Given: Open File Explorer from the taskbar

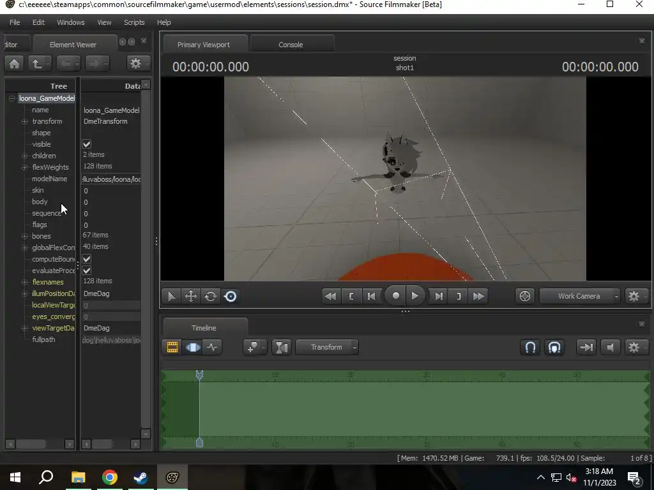Looking at the screenshot, I should click(x=78, y=477).
